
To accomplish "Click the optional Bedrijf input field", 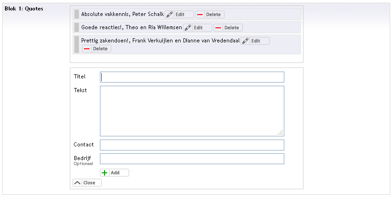I will (192, 159).
